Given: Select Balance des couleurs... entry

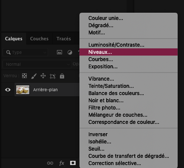Looking at the screenshot, I should point(128,93).
